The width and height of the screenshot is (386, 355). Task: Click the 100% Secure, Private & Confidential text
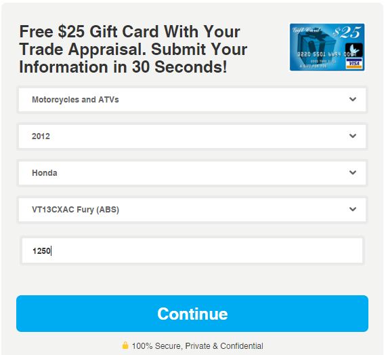click(198, 346)
